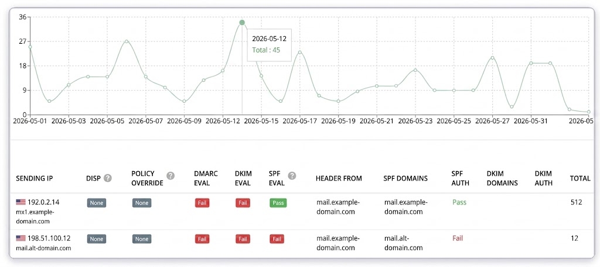Click DMARC EVAL Fail badge in 192.0.2.14 row
The image size is (600, 267).
tap(202, 203)
